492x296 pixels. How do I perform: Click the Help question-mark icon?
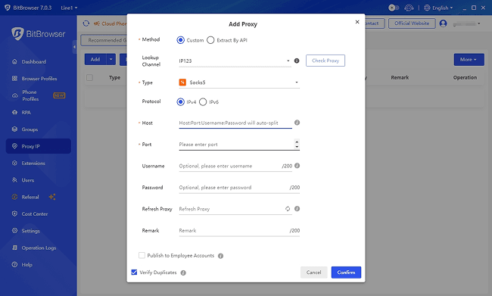point(14,265)
